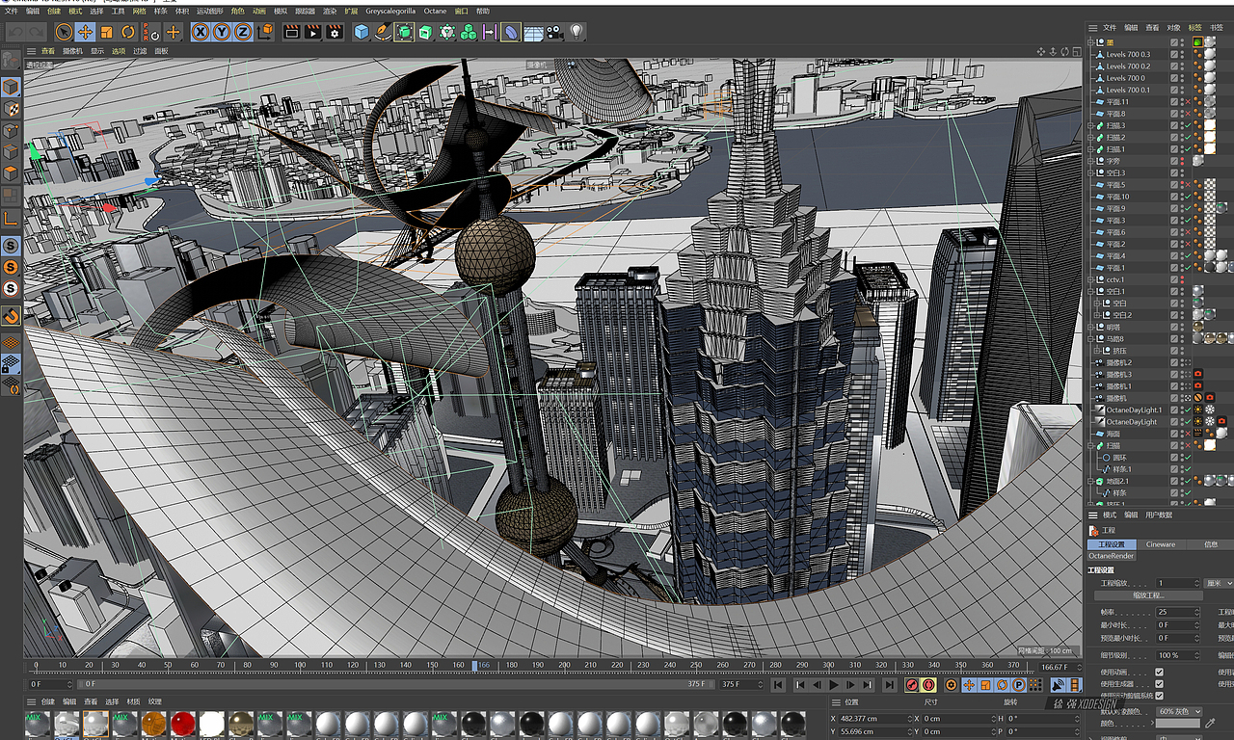Select the Live Selection tool
This screenshot has width=1234, height=740.
64,32
